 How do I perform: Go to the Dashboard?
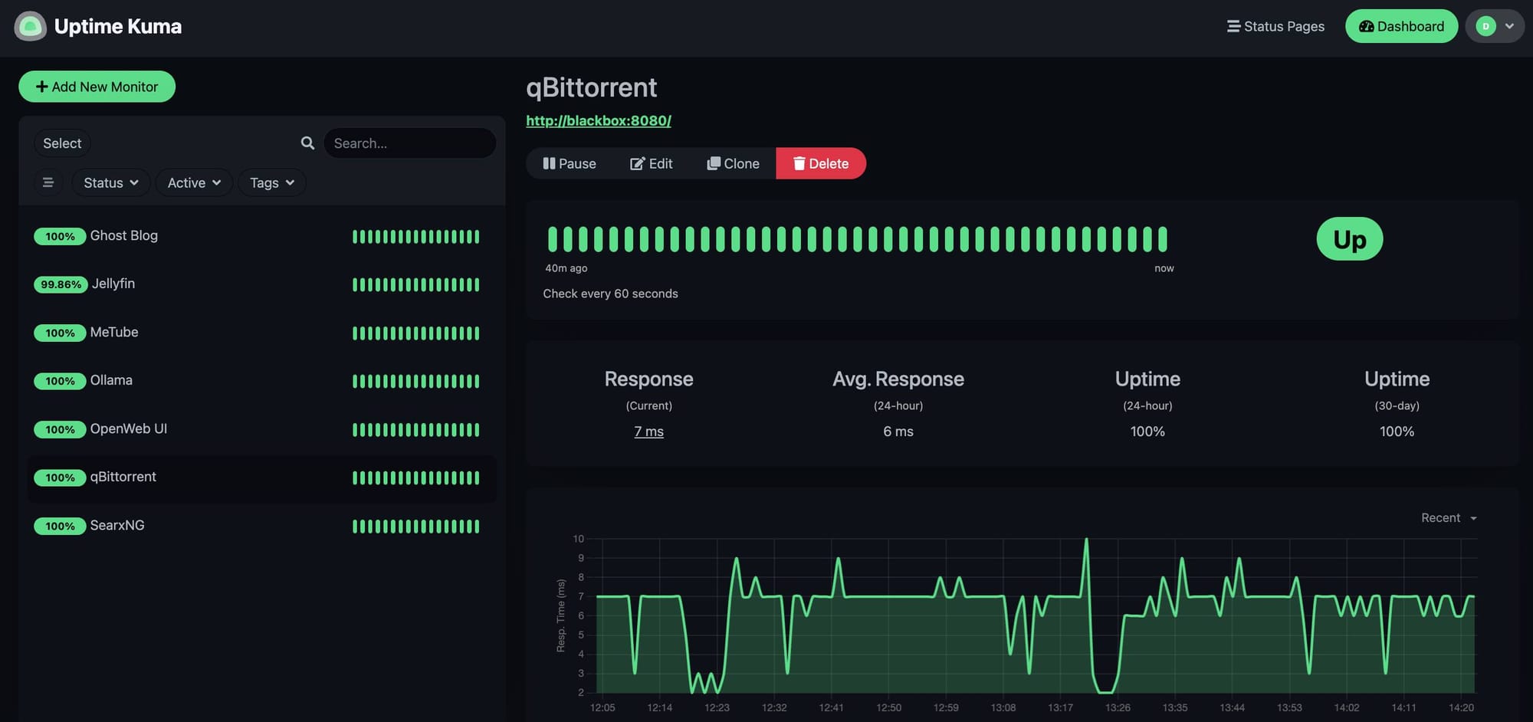coord(1401,27)
